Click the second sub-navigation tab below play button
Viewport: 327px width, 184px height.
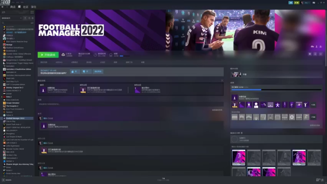click(59, 62)
